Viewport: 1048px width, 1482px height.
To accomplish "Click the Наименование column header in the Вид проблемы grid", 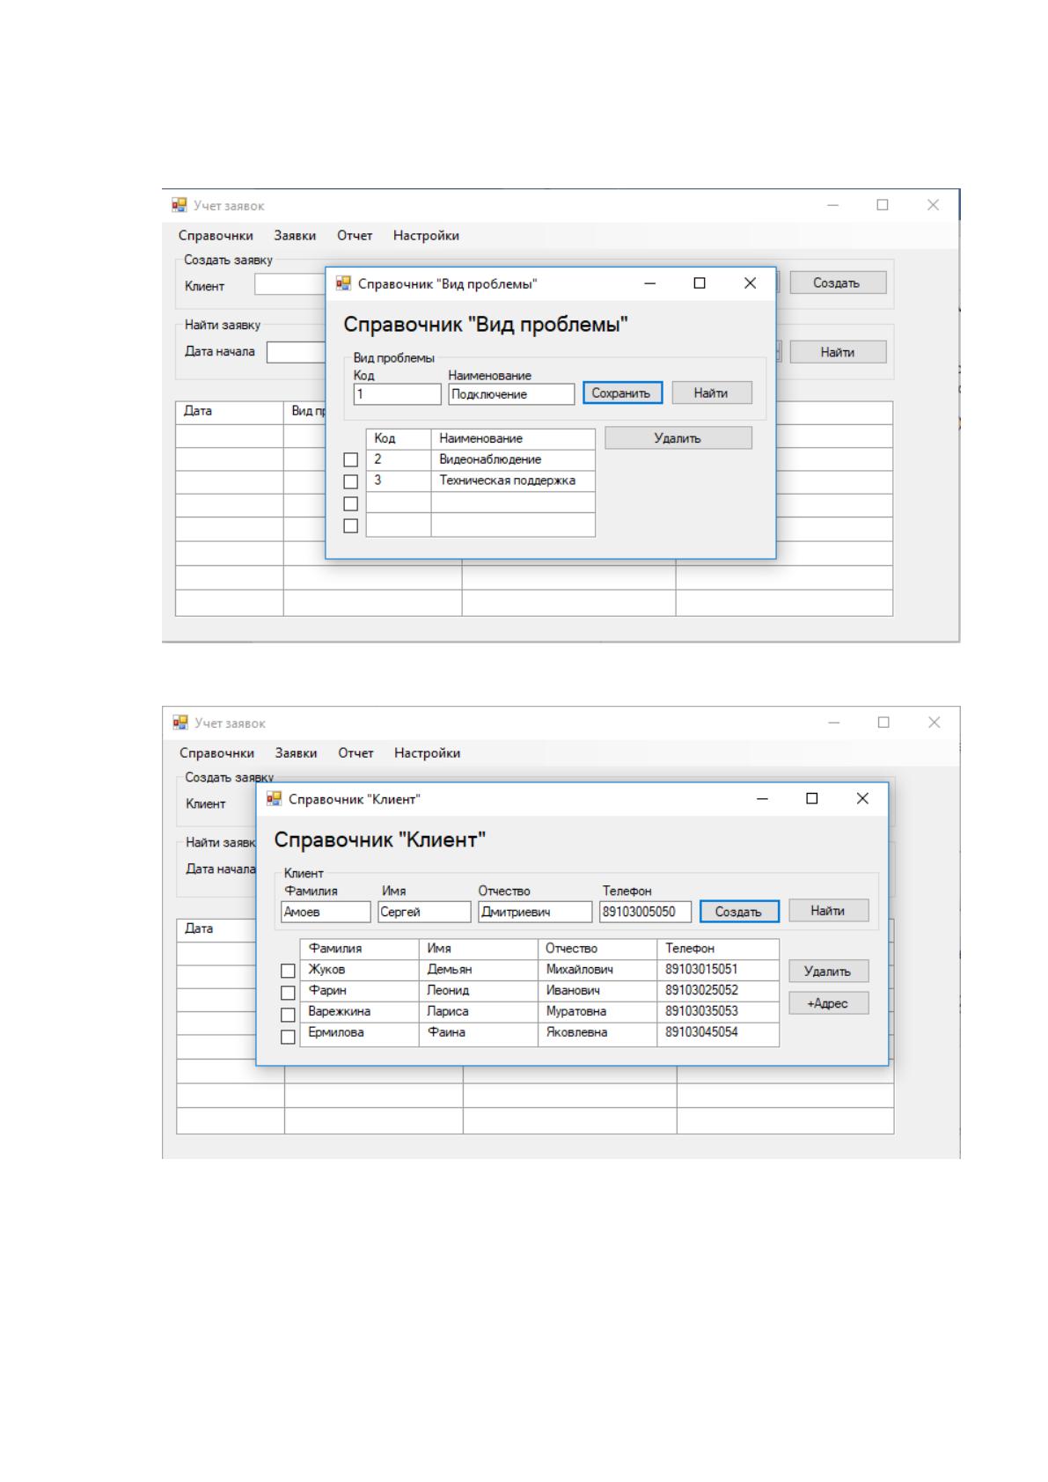I will (x=513, y=438).
